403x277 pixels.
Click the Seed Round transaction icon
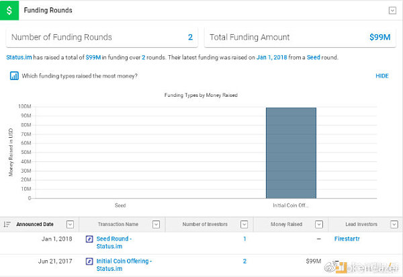pyautogui.click(x=89, y=239)
